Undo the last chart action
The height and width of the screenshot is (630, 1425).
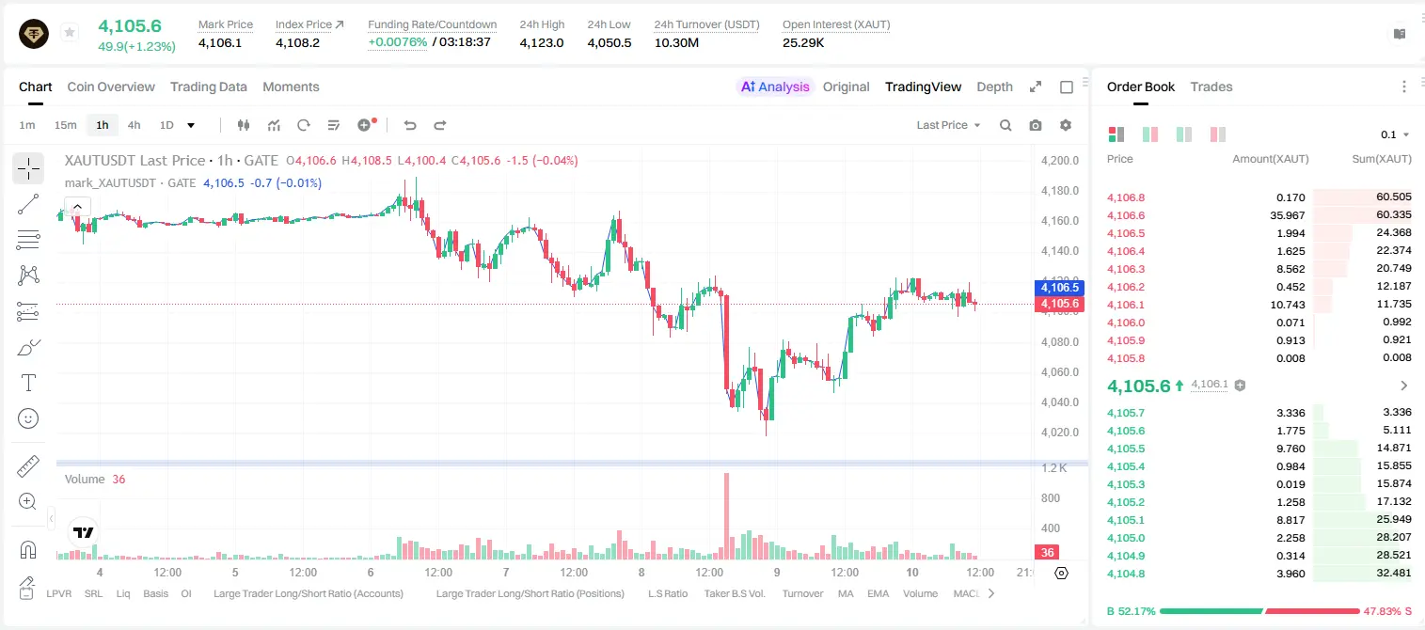410,125
